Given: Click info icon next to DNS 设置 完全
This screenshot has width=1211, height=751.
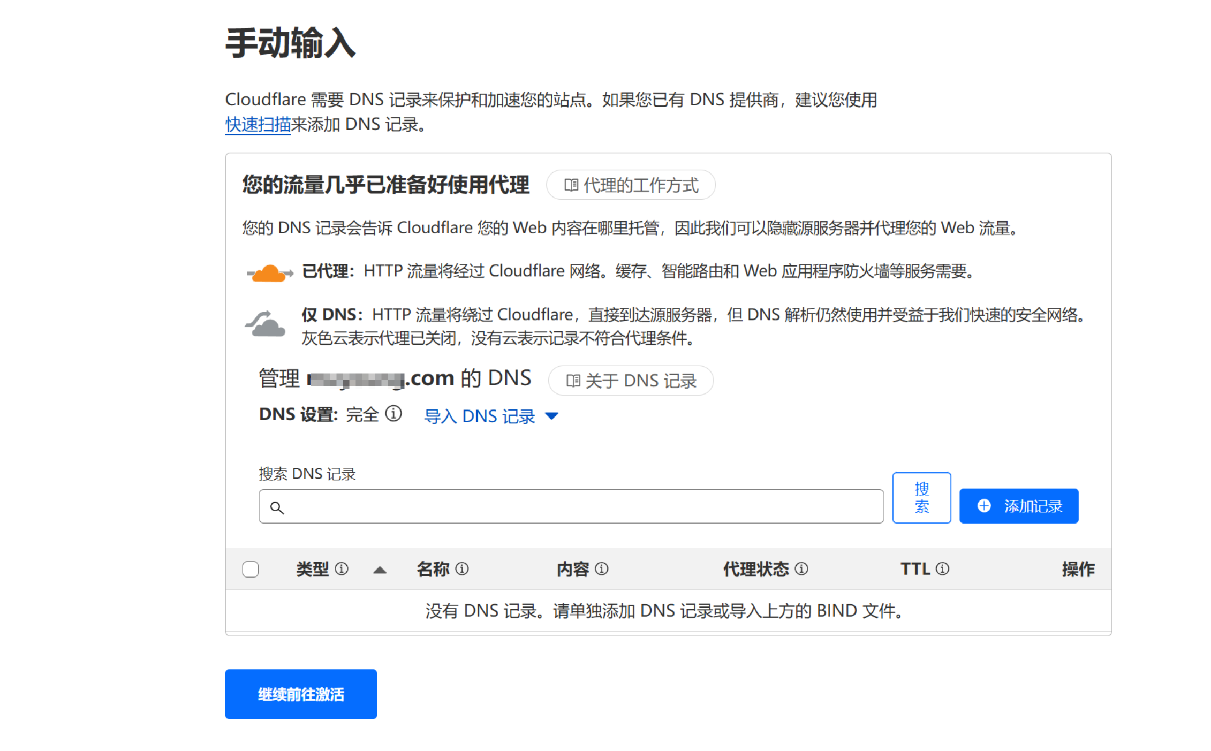Looking at the screenshot, I should pyautogui.click(x=393, y=414).
